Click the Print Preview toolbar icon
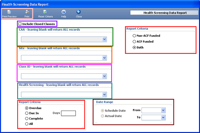The height and width of the screenshot is (133, 200). pyautogui.click(x=9, y=12)
